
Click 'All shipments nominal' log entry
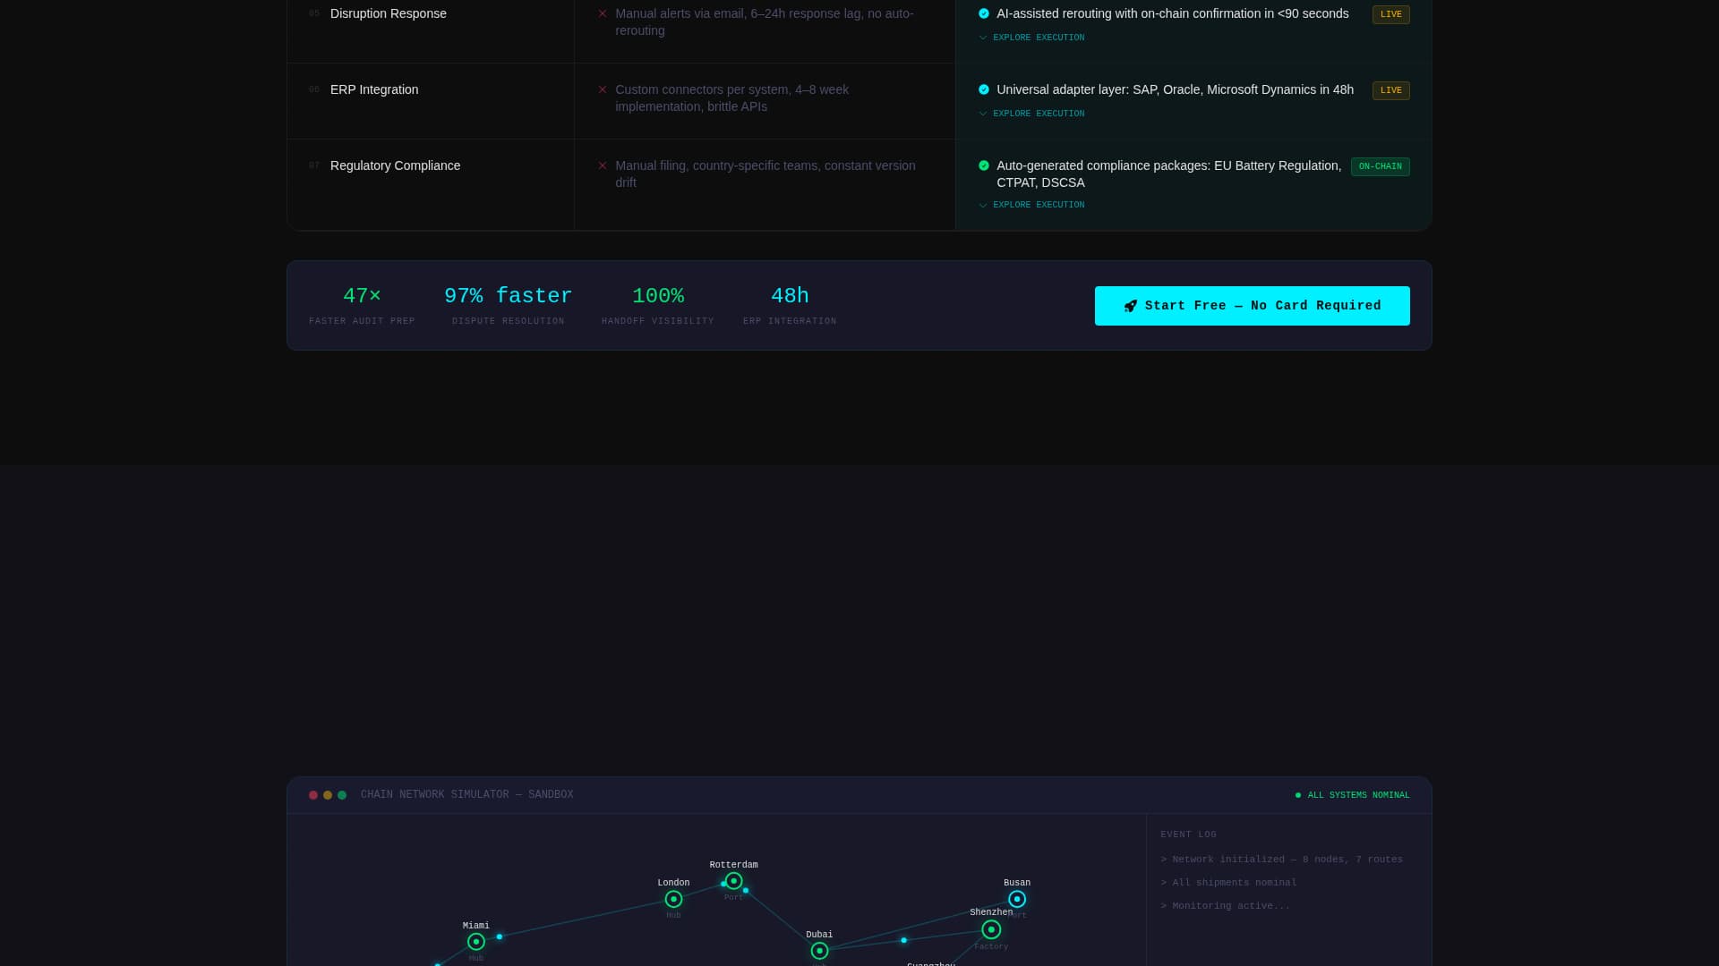coord(1229,883)
